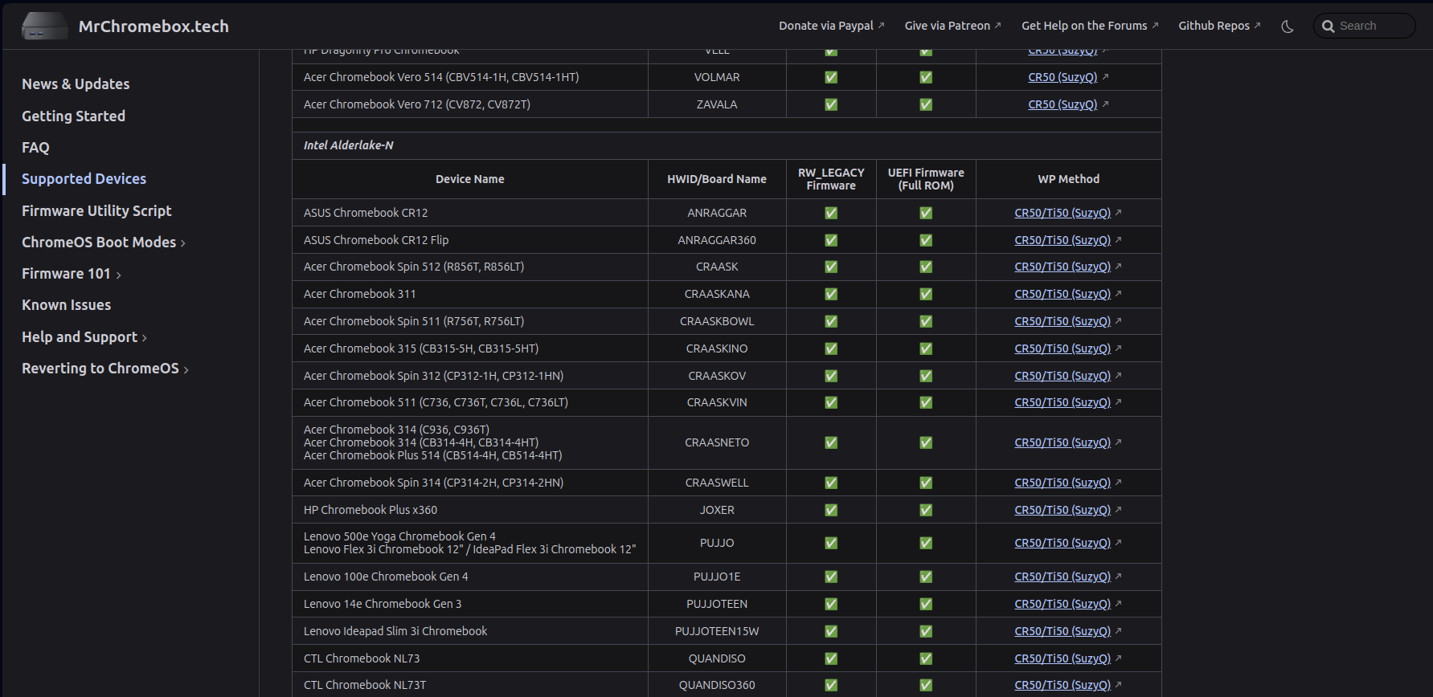Image resolution: width=1433 pixels, height=697 pixels.
Task: Open CR50/Ti50 link for CRAASK row
Action: click(1062, 267)
